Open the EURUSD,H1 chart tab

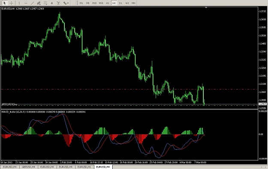coord(84,167)
